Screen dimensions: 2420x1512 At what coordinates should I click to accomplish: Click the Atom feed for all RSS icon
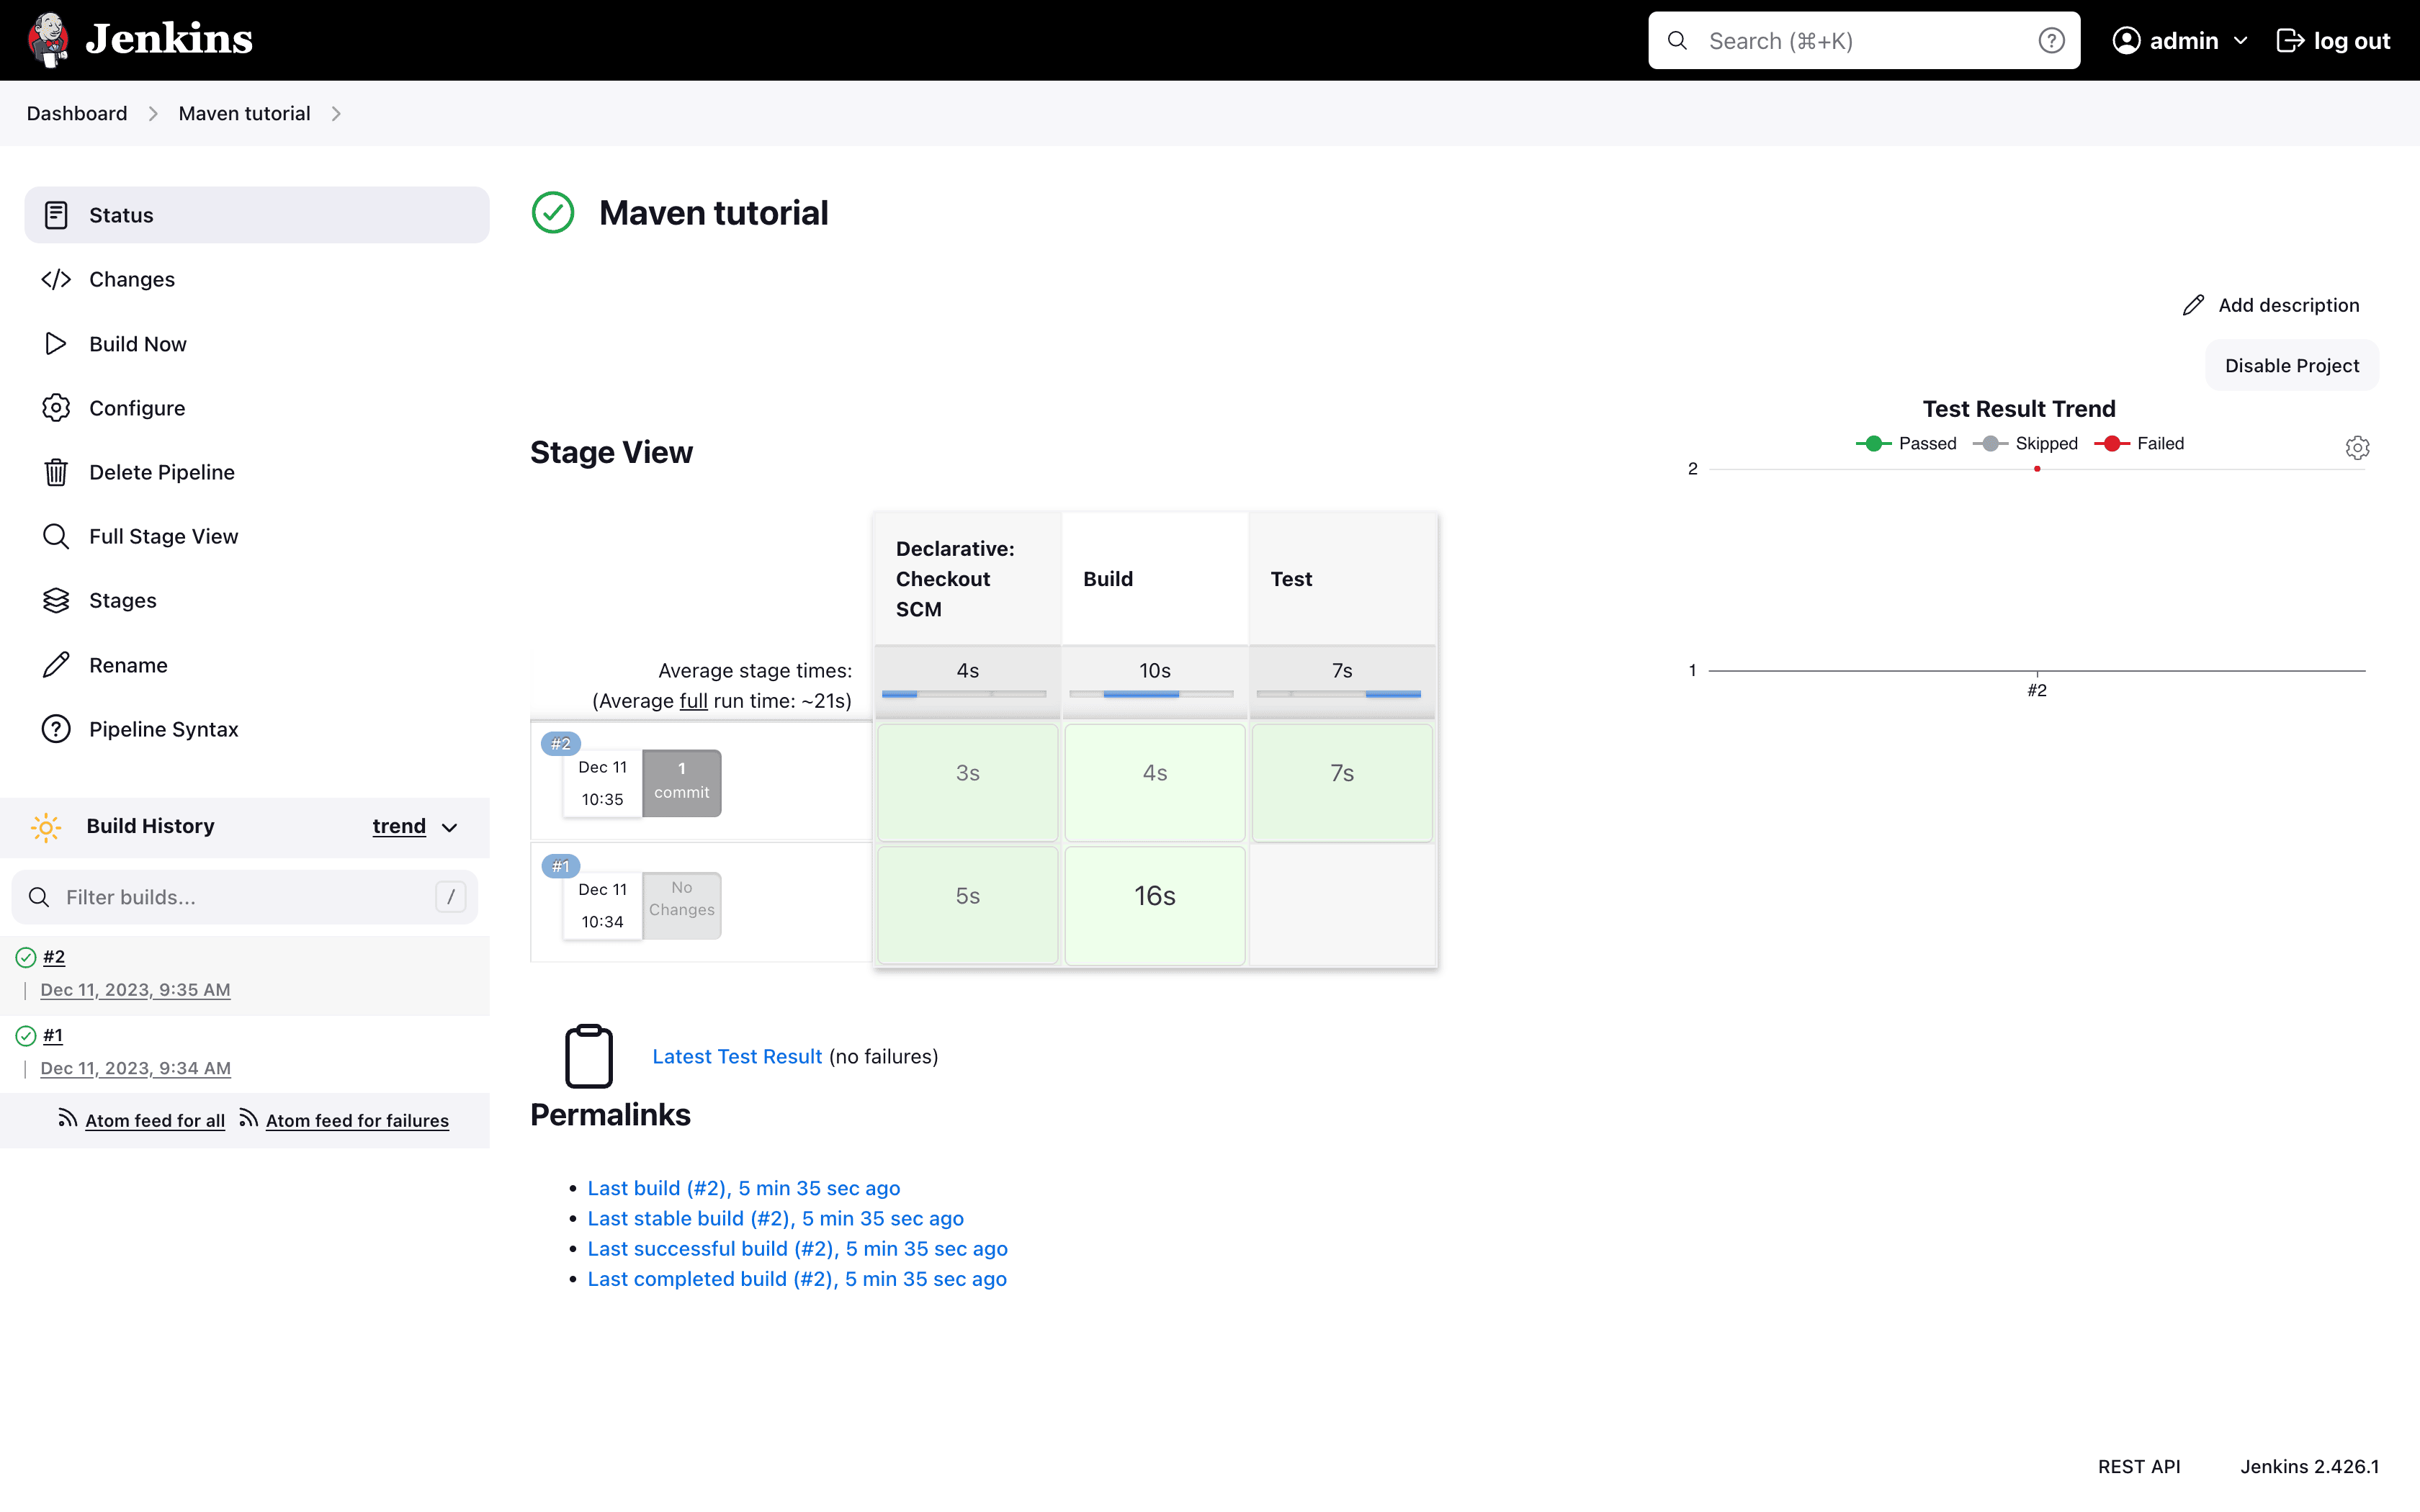coord(67,1119)
